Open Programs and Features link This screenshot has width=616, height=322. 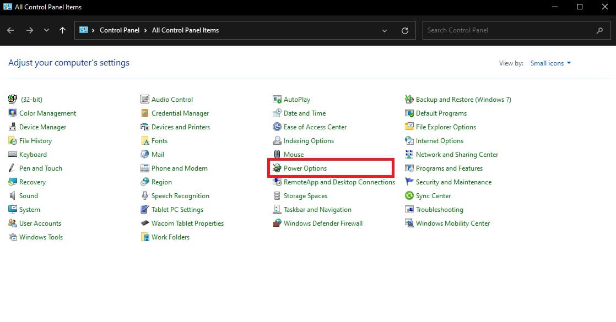449,168
